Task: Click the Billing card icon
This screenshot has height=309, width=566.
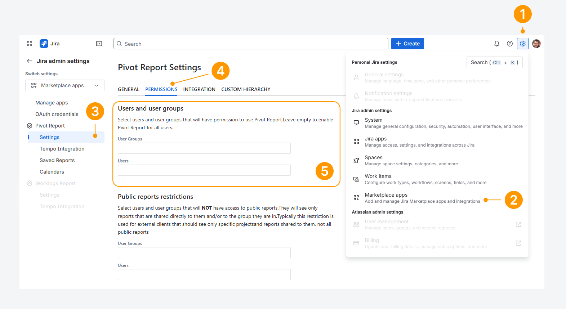Action: click(356, 243)
